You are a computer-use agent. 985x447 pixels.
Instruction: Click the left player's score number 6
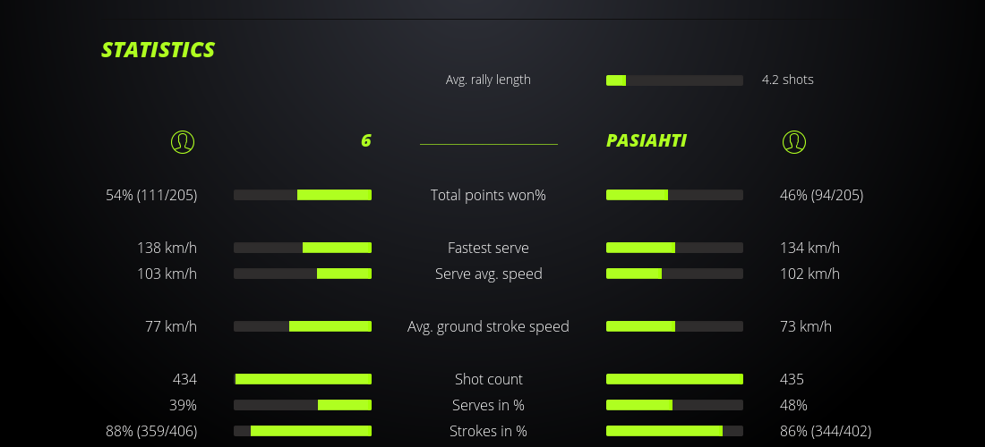click(365, 140)
